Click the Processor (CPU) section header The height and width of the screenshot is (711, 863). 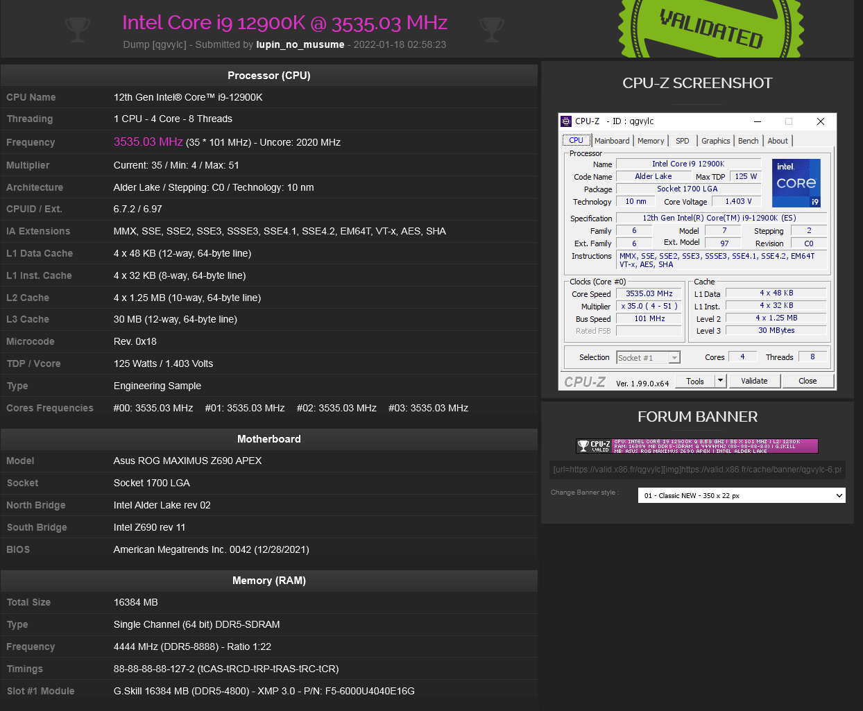pos(269,76)
